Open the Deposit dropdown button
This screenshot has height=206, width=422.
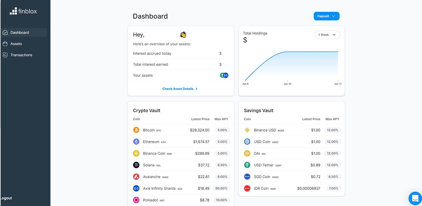326,16
